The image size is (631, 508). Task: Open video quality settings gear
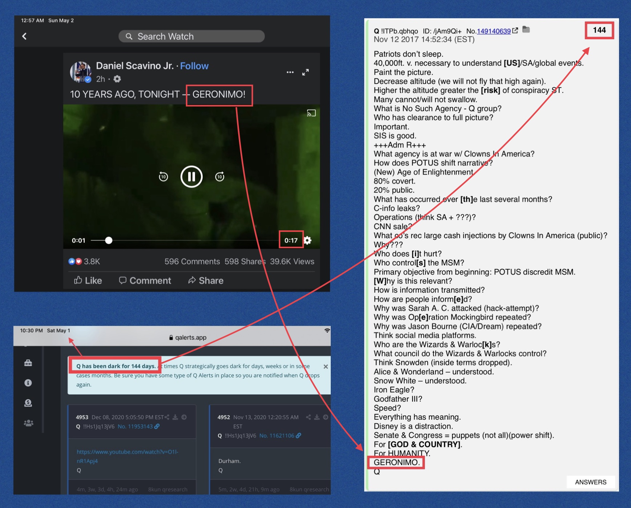point(308,240)
